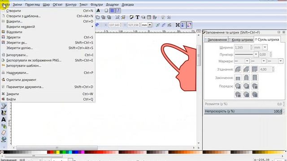Screen dimensions: 287x161
Task: Choose Параметри документа... menu entry
Action: pos(48,87)
